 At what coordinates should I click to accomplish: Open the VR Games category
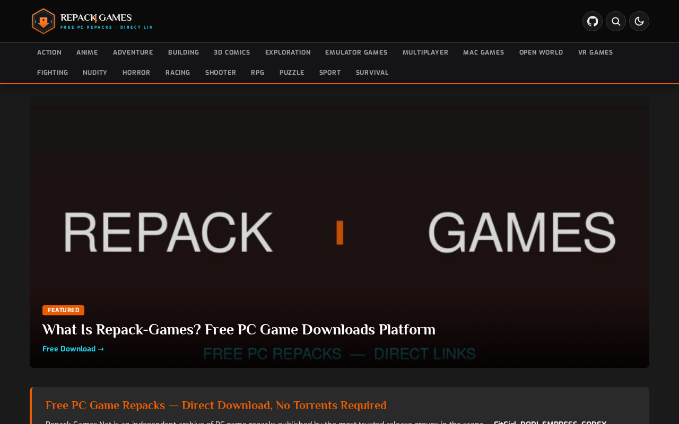pos(596,52)
